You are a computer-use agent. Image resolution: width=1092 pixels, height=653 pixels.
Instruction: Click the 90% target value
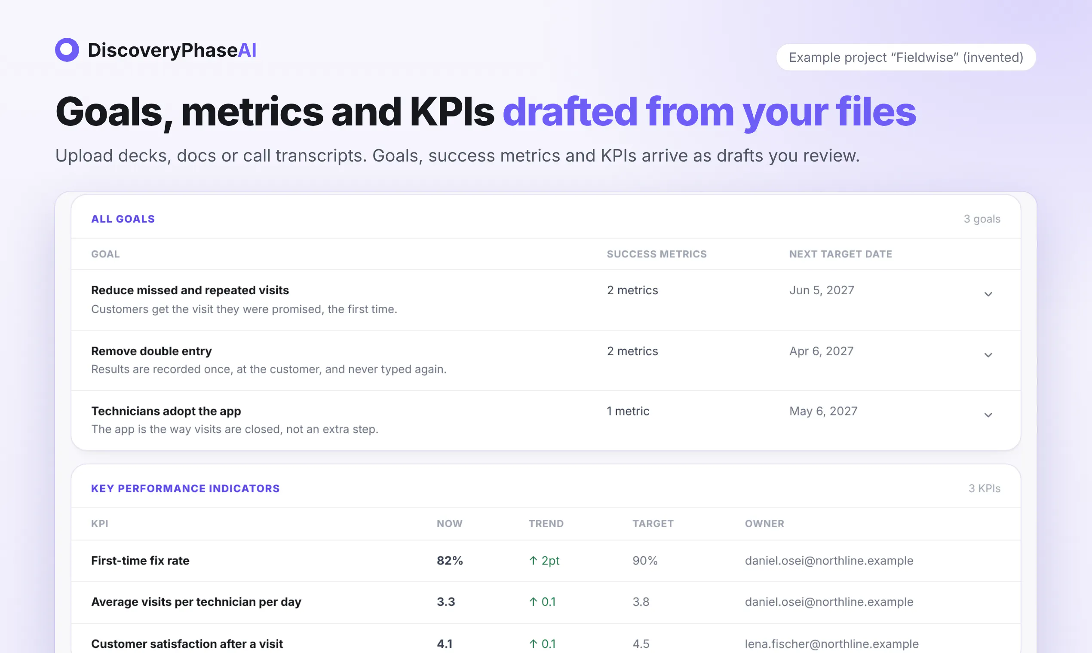tap(645, 561)
